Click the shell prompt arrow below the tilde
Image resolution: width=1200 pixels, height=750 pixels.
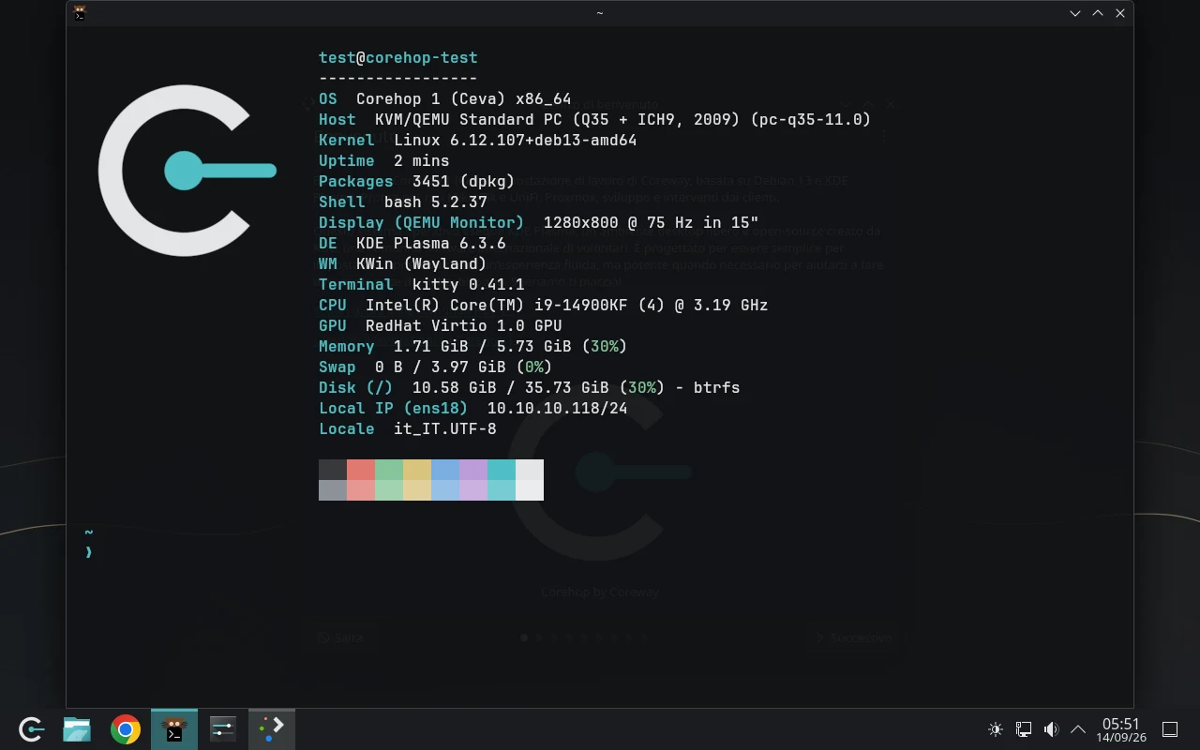tap(89, 553)
